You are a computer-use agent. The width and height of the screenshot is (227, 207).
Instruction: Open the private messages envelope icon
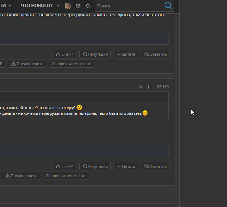point(78,6)
